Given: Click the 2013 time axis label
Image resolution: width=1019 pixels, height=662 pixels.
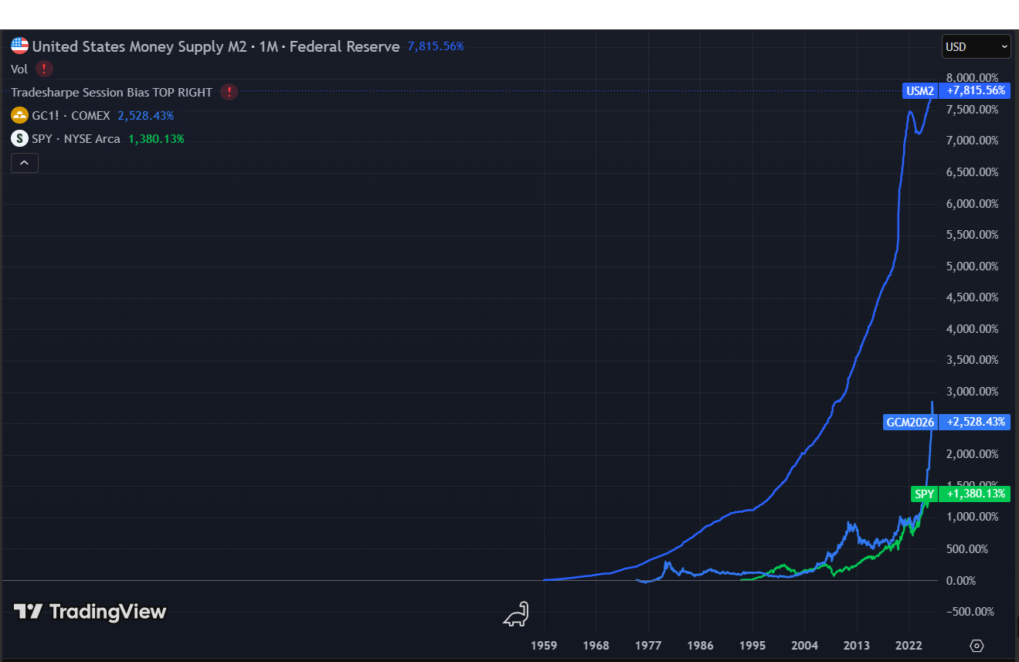Looking at the screenshot, I should [856, 646].
